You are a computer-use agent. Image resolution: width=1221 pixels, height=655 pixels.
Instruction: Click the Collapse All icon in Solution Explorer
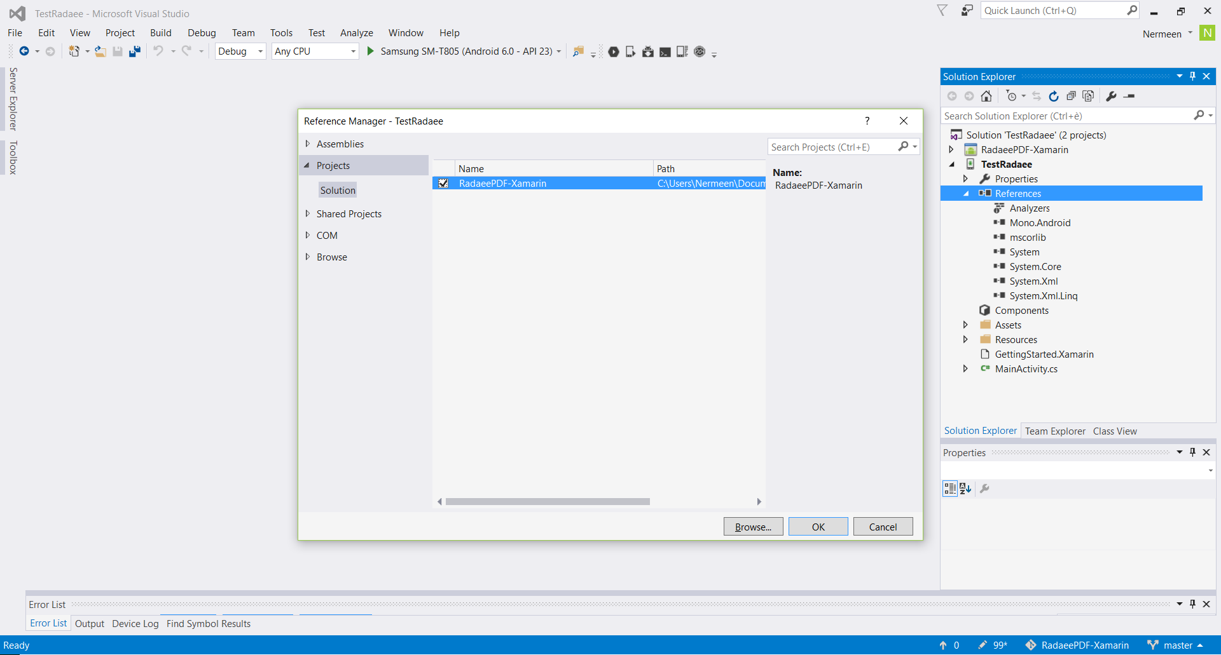(x=1071, y=96)
